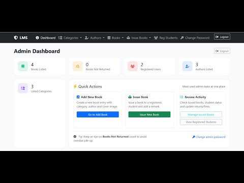The image size is (244, 183).
Task: Click the Dashboard gauge icon in navbar
Action: [x=37, y=38]
